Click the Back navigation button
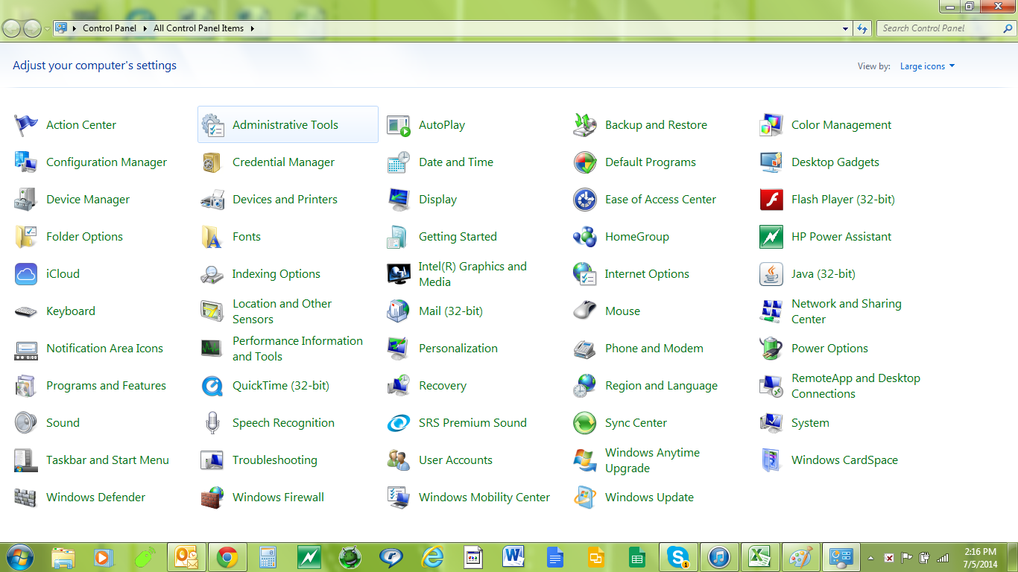The height and width of the screenshot is (572, 1018). [x=12, y=28]
